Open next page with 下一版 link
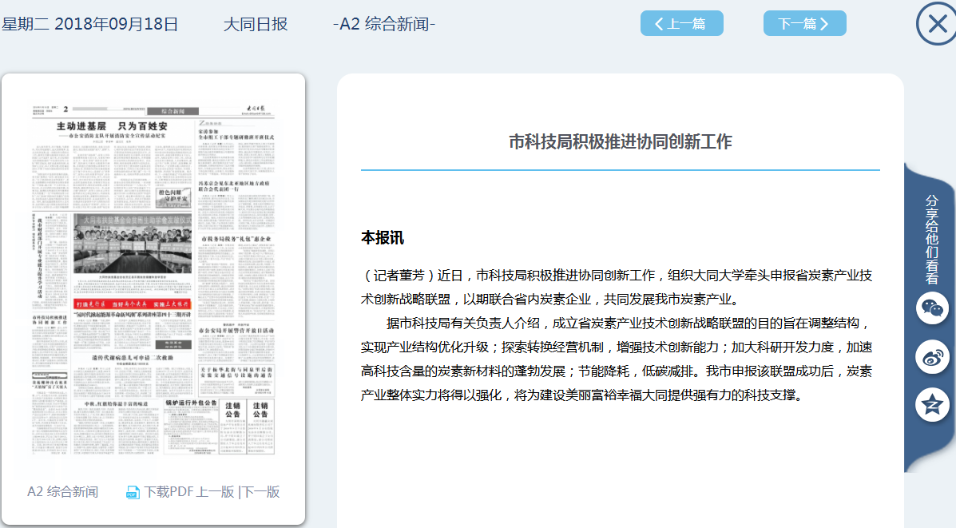Image resolution: width=956 pixels, height=528 pixels. click(261, 491)
